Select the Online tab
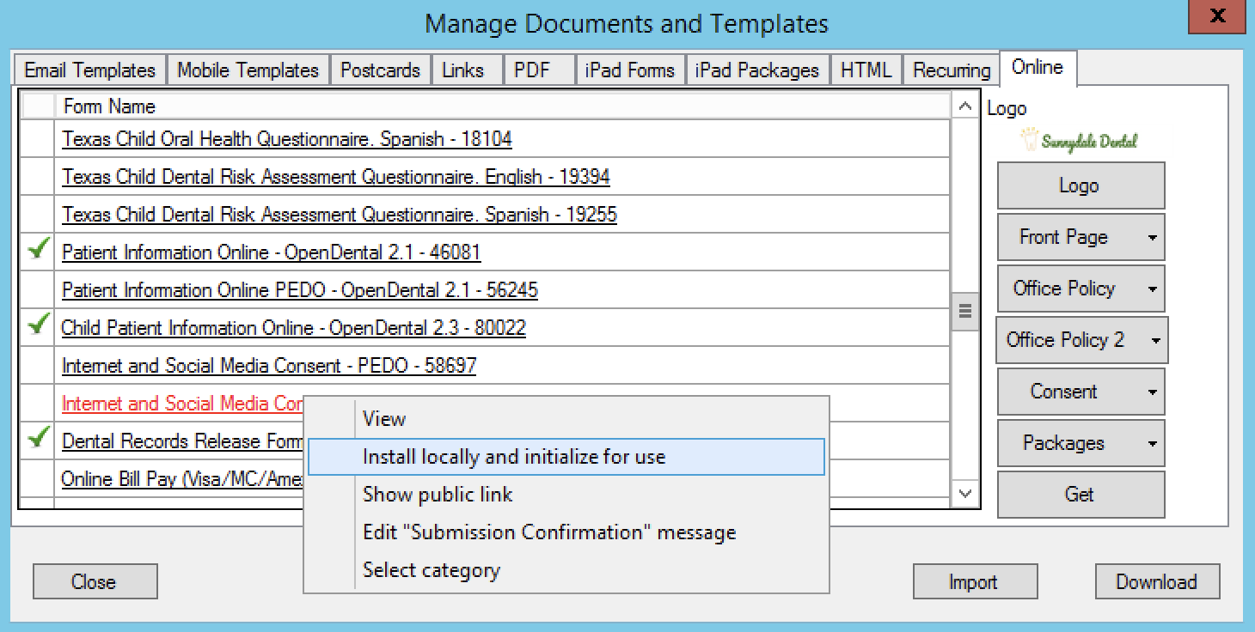Viewport: 1255px width, 632px height. 1038,67
